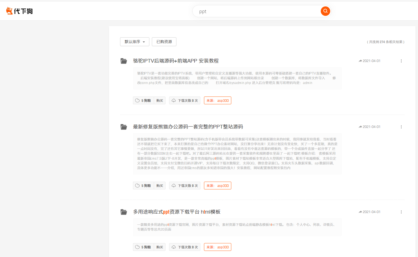Open three-dot menu for ppt资源下载平台 result
Screen dimensions: 418x257
click(x=401, y=212)
